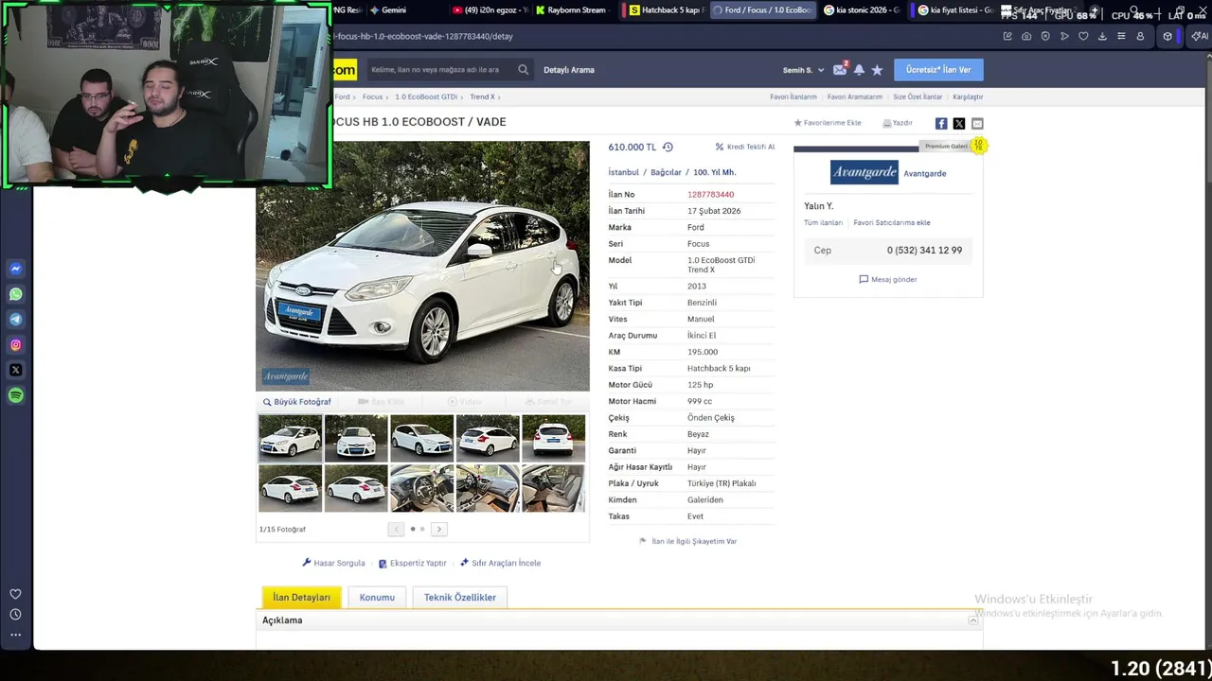Click the phone number 0 (532) 341 12 99
Viewport: 1212px width, 681px height.
(x=924, y=251)
